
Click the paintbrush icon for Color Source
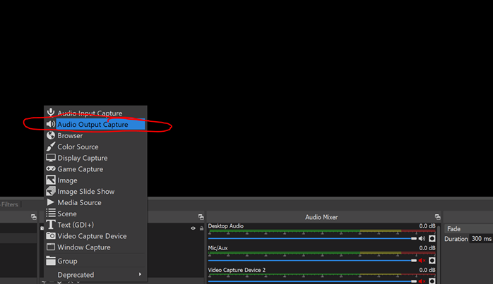(x=51, y=147)
